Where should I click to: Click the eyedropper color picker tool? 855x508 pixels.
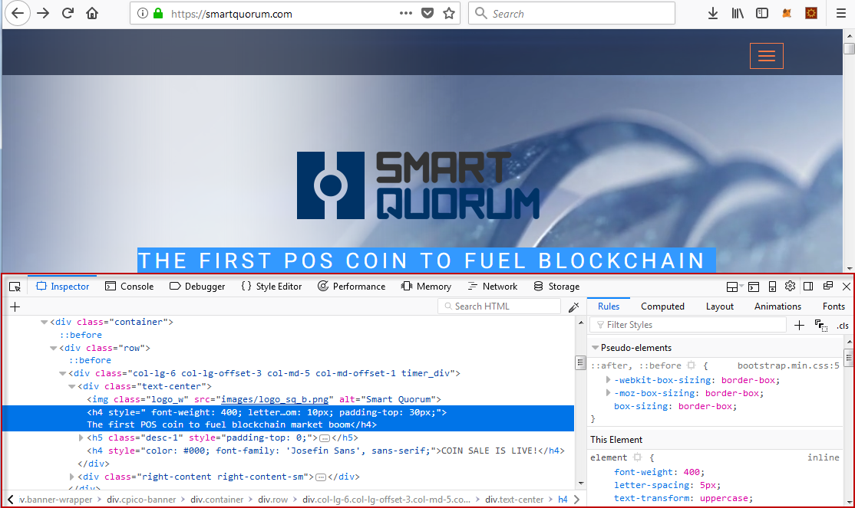tap(573, 307)
